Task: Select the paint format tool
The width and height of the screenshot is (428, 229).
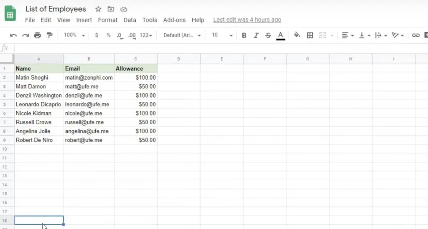Action: (49, 35)
